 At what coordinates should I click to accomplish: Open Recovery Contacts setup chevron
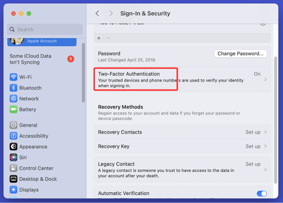(265, 132)
